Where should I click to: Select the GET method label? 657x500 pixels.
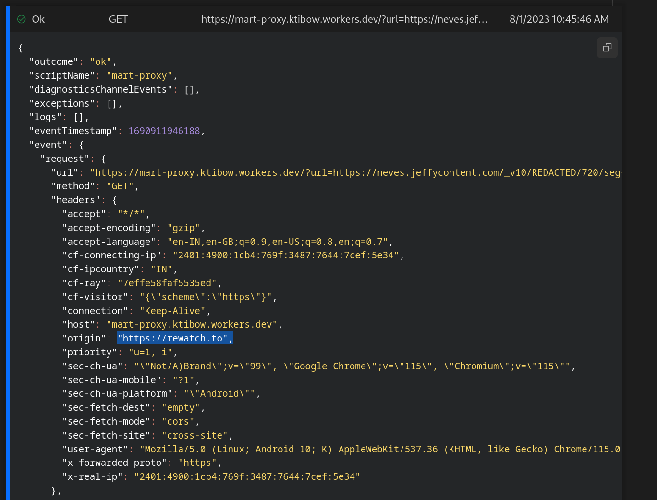tap(118, 19)
